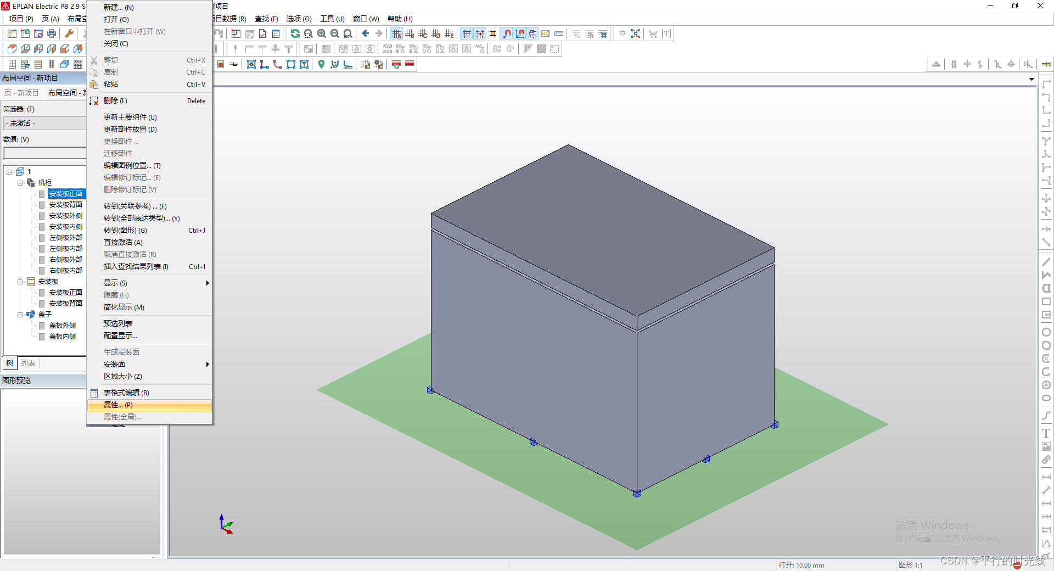The image size is (1054, 571).
Task: Click the 3D block icon in third left toolbar
Action: [65, 64]
